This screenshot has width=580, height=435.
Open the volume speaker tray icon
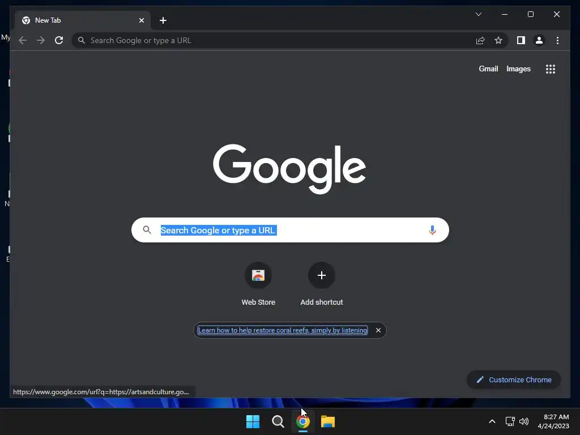click(x=524, y=421)
